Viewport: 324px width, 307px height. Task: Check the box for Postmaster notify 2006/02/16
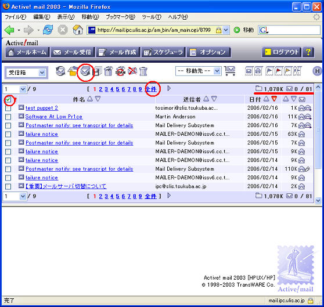(8, 125)
